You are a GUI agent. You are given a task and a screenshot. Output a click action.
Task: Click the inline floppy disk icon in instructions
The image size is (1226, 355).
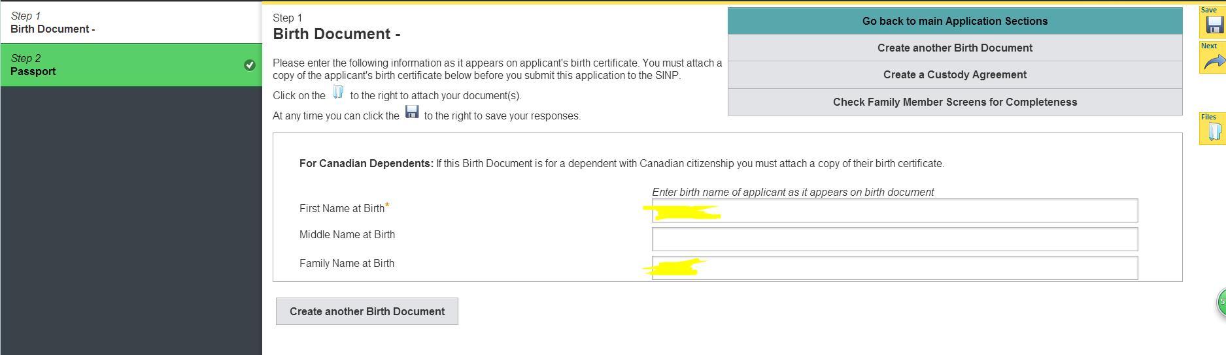coord(412,112)
